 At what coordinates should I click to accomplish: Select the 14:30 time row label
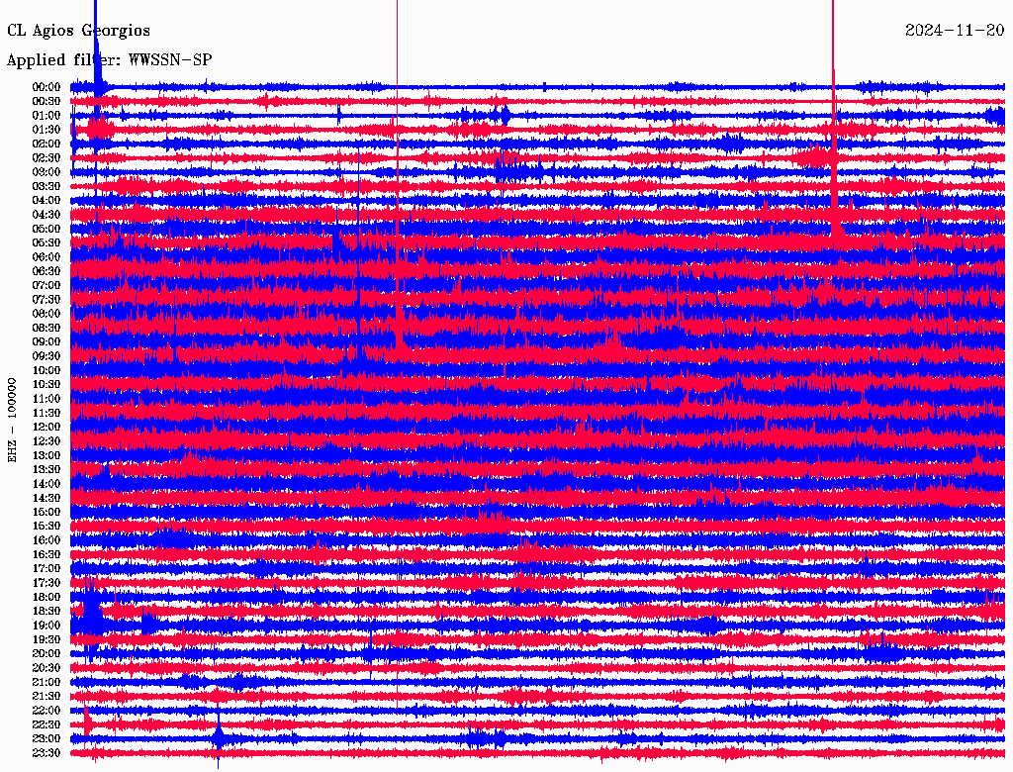(46, 499)
